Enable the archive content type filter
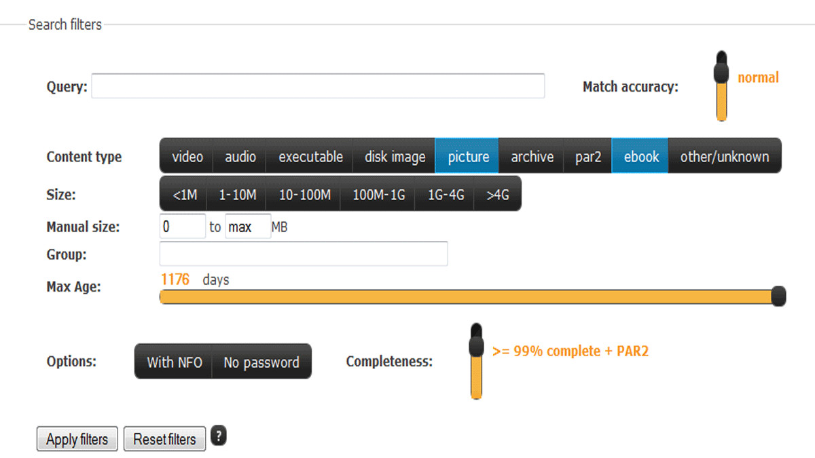The width and height of the screenshot is (815, 458). pos(532,157)
